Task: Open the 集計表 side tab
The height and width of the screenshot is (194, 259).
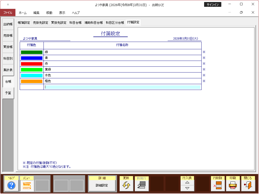Action: 8,70
